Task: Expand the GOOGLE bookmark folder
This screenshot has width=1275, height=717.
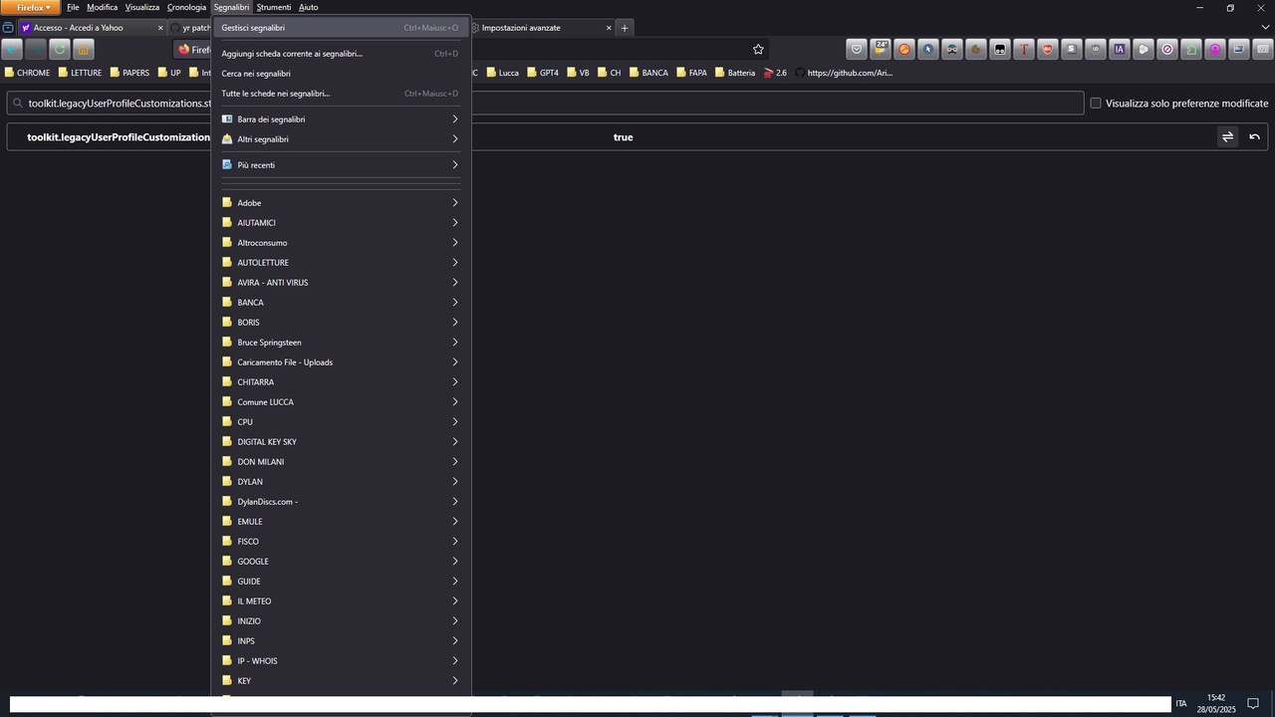Action: click(341, 561)
